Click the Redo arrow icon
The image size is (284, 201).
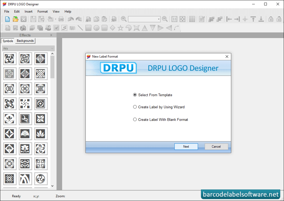tap(79, 19)
